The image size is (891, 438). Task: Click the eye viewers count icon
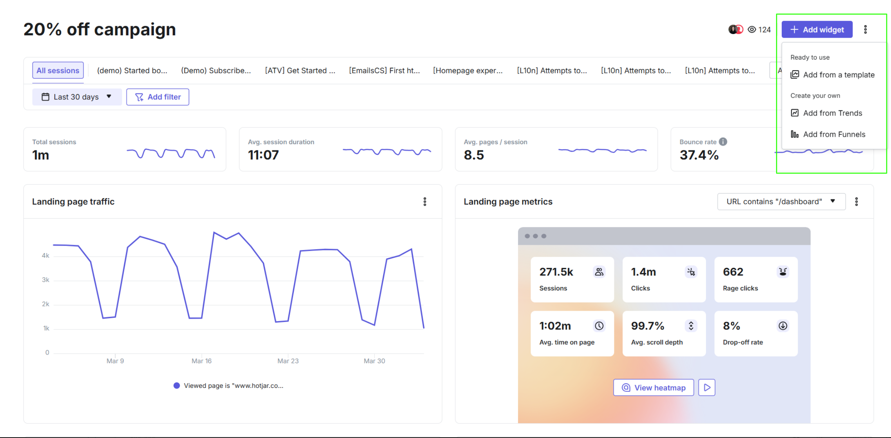click(x=752, y=30)
